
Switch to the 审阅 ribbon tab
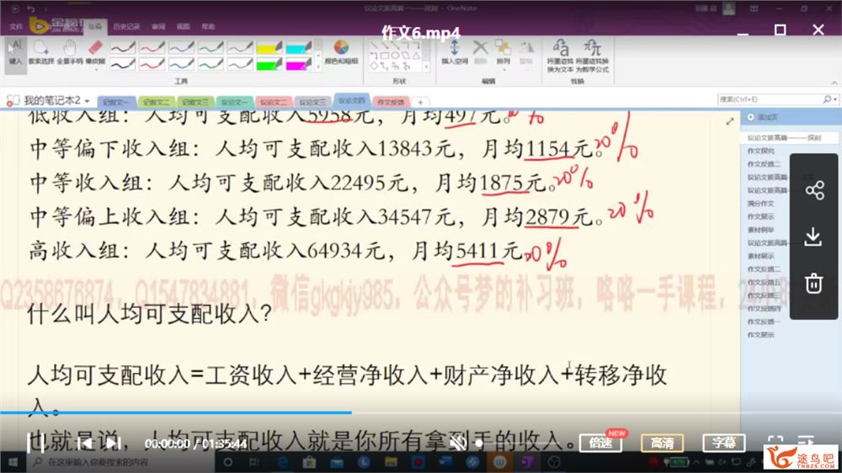(x=158, y=26)
